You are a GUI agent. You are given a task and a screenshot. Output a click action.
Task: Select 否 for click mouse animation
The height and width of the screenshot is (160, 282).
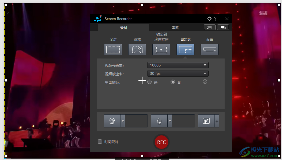coord(173,82)
